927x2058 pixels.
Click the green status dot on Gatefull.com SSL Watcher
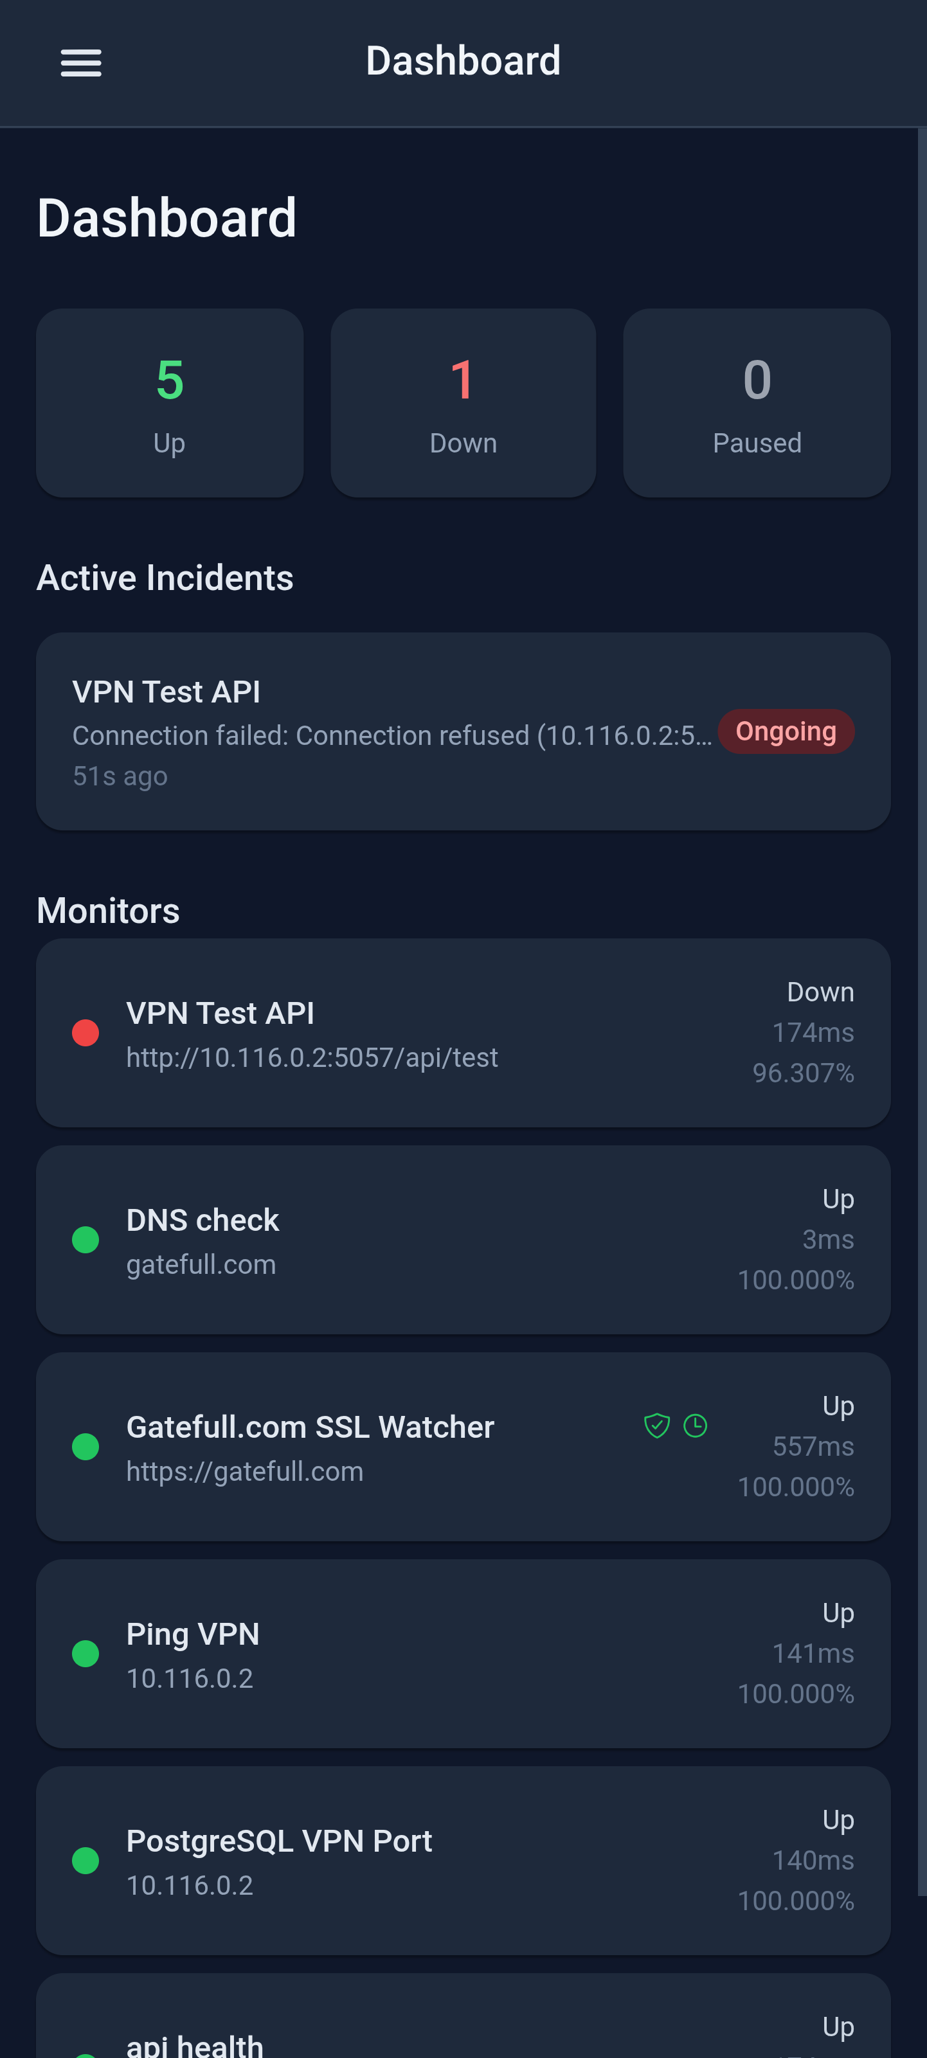[85, 1447]
